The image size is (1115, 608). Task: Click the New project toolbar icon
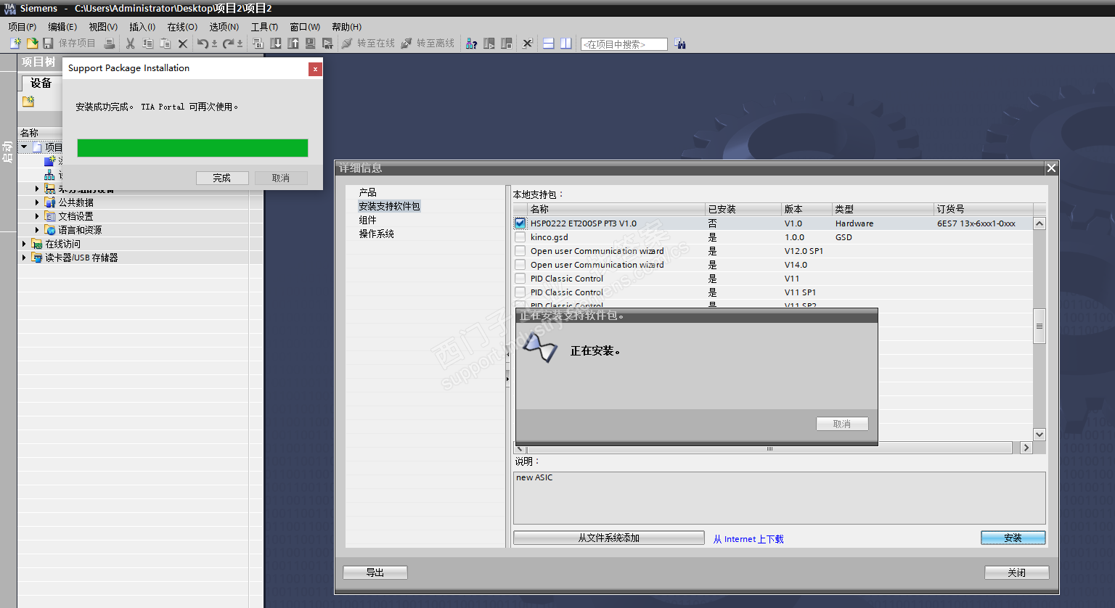point(15,44)
